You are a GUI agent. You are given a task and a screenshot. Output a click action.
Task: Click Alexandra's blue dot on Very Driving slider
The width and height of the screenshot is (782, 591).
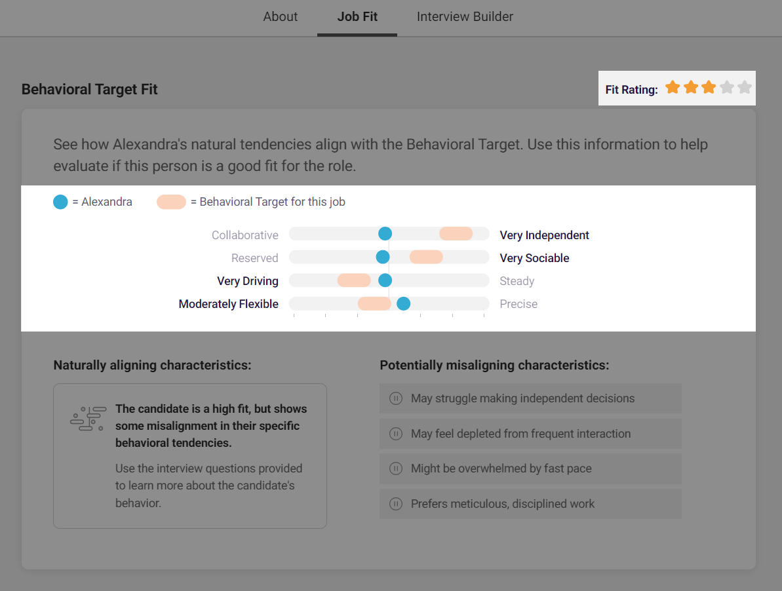tap(385, 280)
